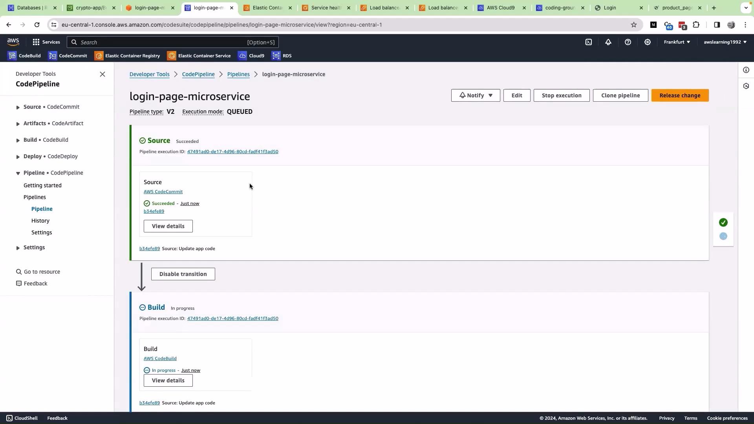This screenshot has width=754, height=424.
Task: Open Chrome three-dot menu
Action: click(x=745, y=25)
